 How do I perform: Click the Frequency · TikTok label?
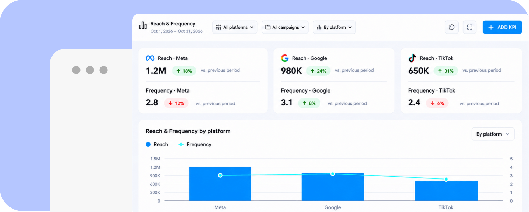432,90
